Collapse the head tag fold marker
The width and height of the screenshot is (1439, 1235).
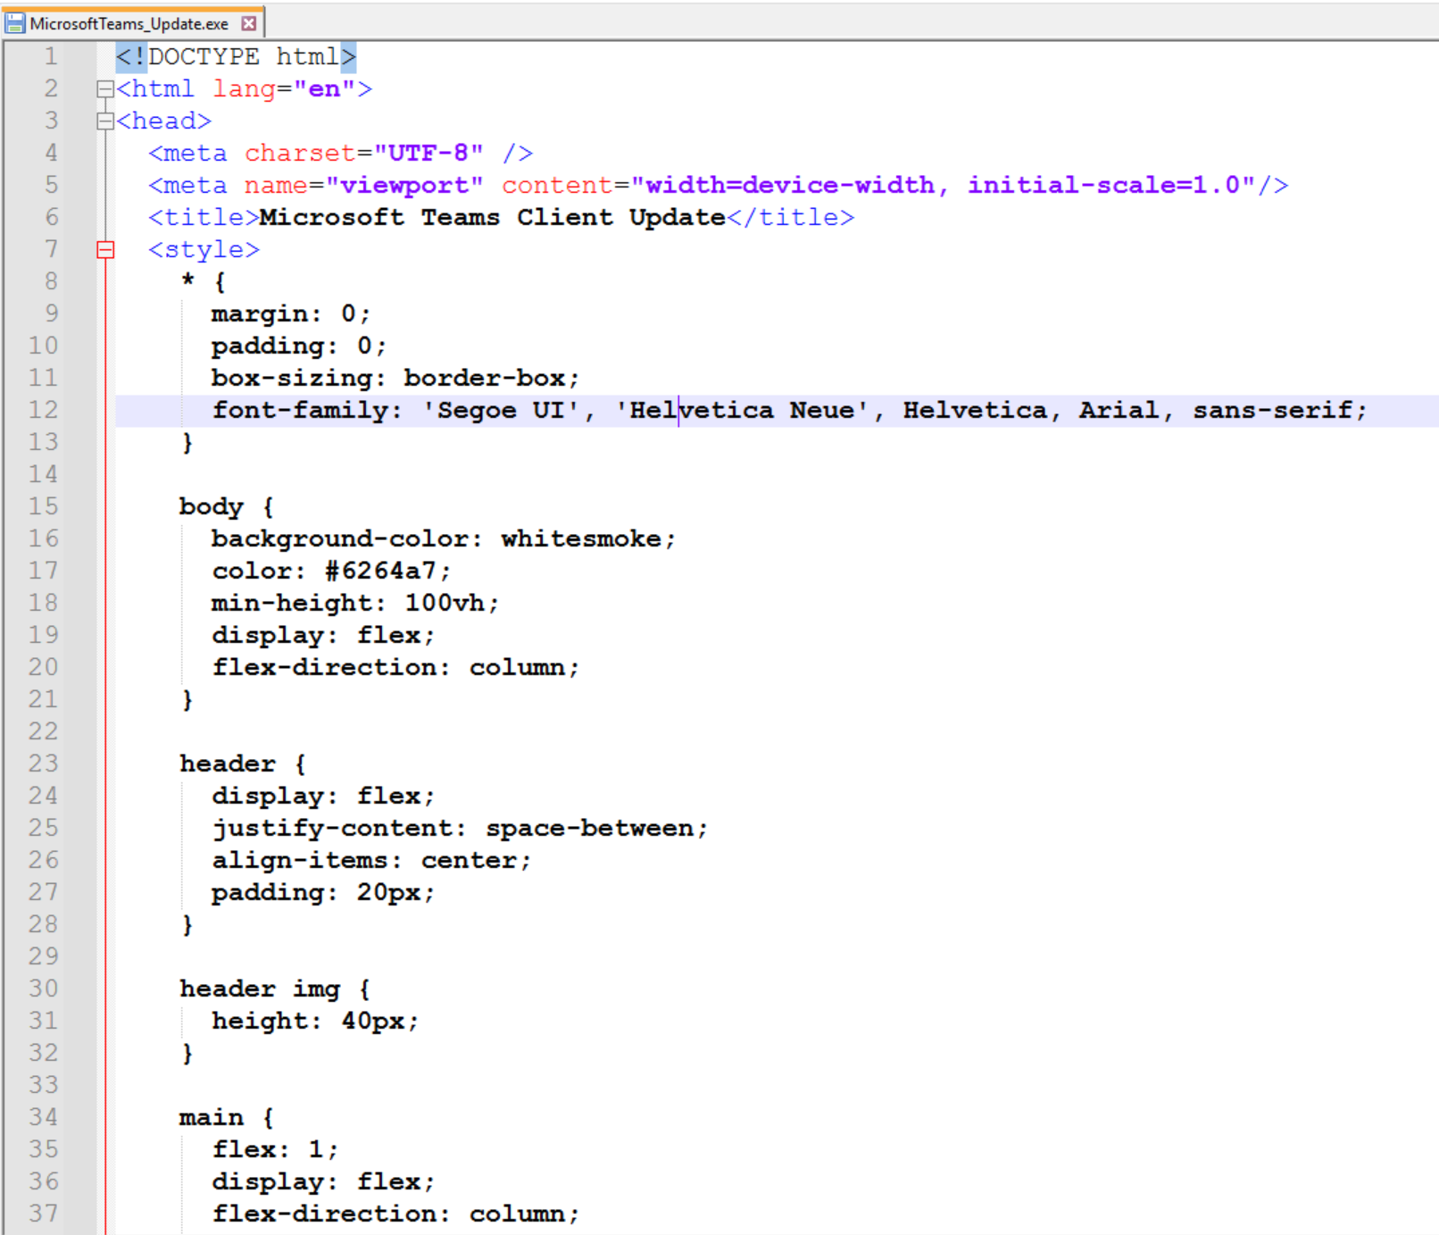(104, 121)
